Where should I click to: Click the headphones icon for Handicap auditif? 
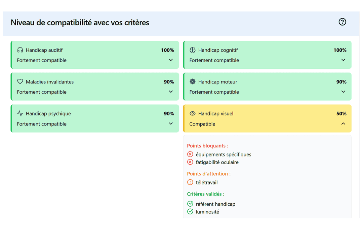pyautogui.click(x=20, y=50)
